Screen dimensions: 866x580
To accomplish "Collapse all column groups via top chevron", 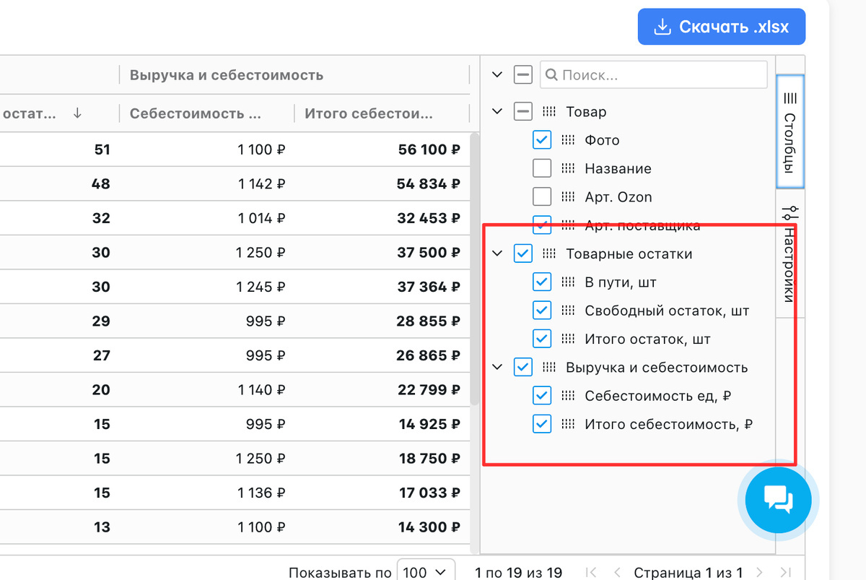I will (x=497, y=74).
